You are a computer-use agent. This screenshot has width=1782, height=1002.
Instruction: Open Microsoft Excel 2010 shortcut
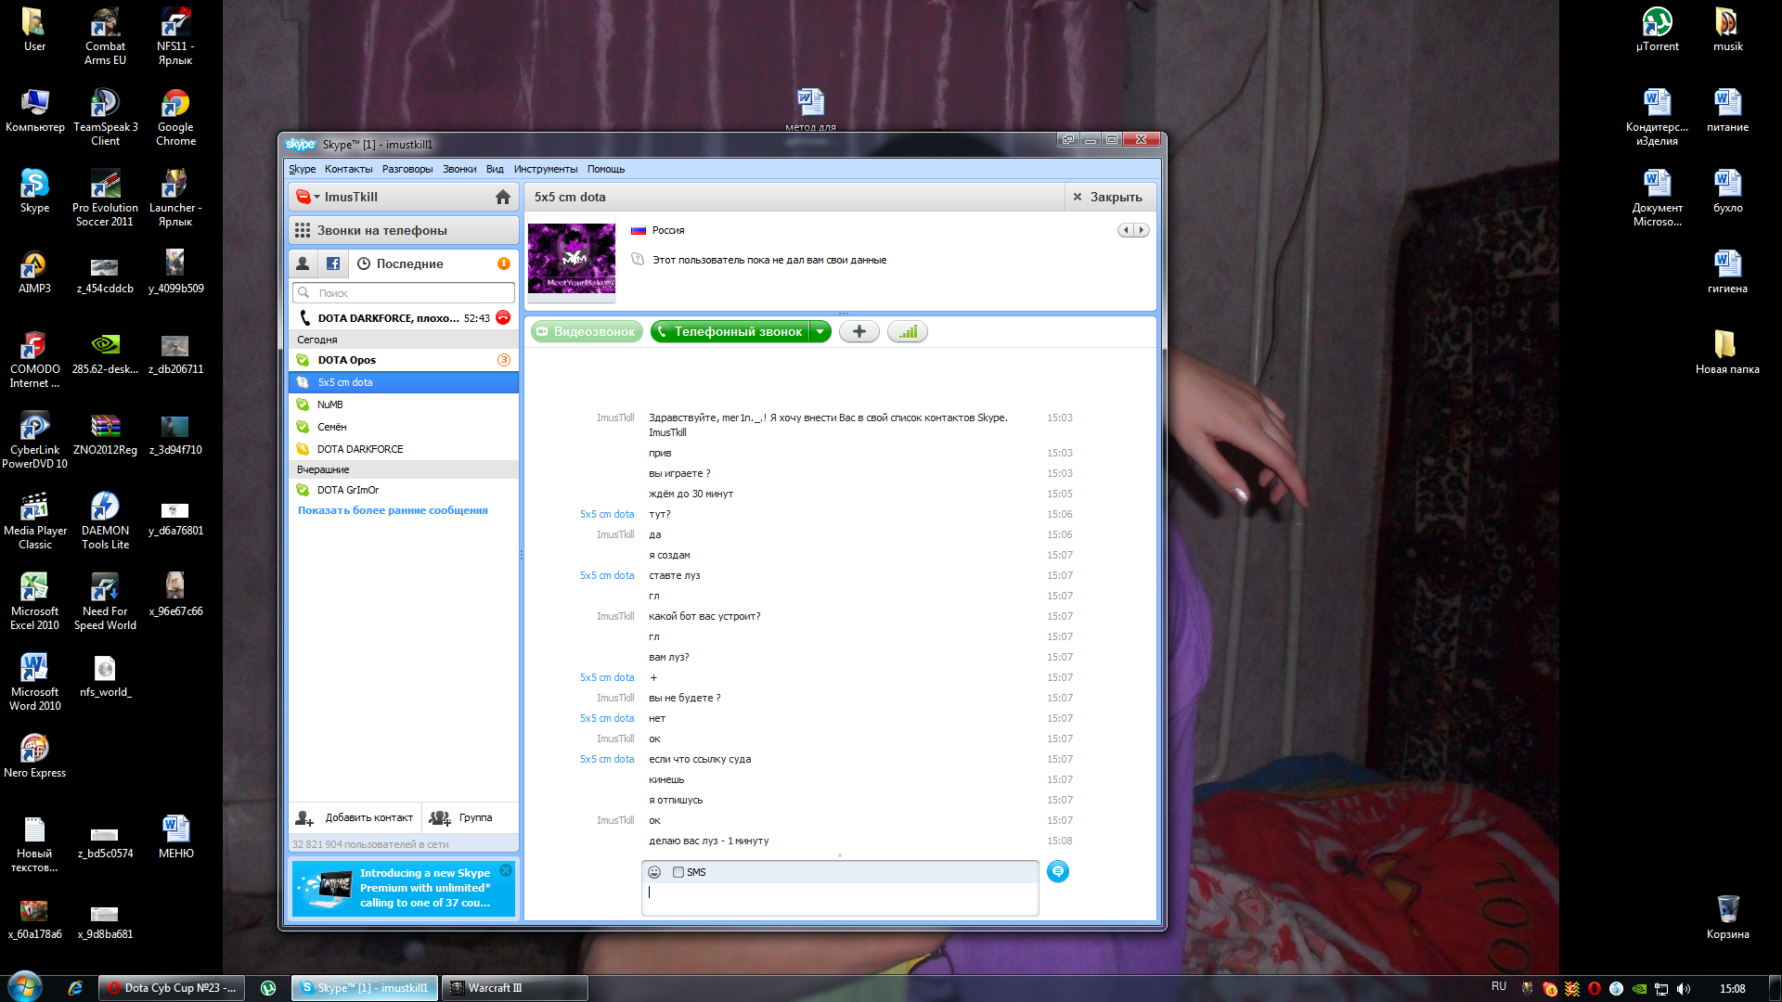click(x=34, y=602)
